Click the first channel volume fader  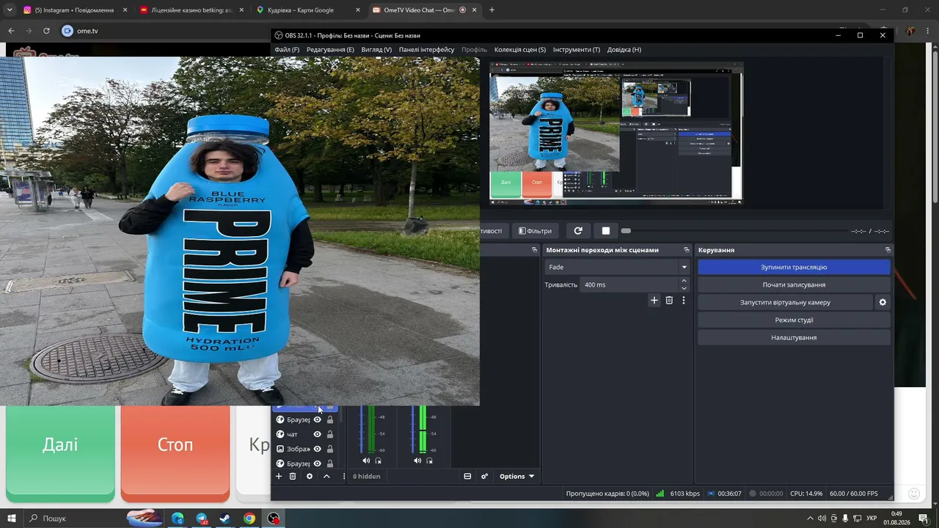coord(362,430)
